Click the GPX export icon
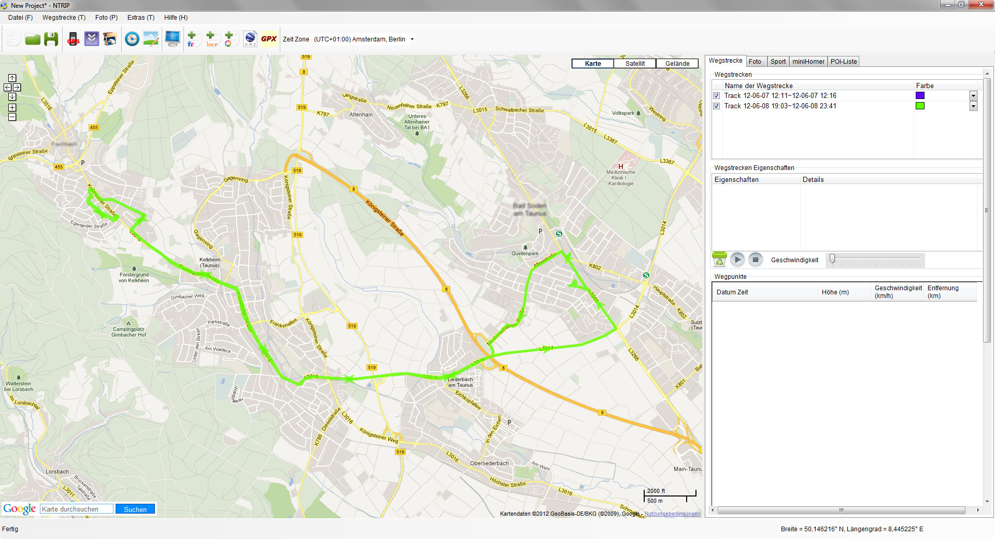The width and height of the screenshot is (995, 539). [268, 39]
